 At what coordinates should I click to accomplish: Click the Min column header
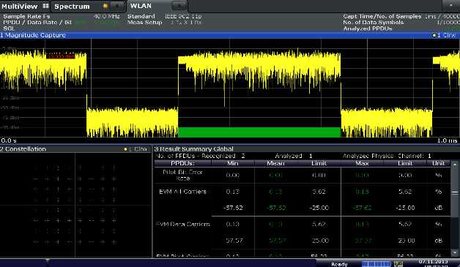[233, 163]
